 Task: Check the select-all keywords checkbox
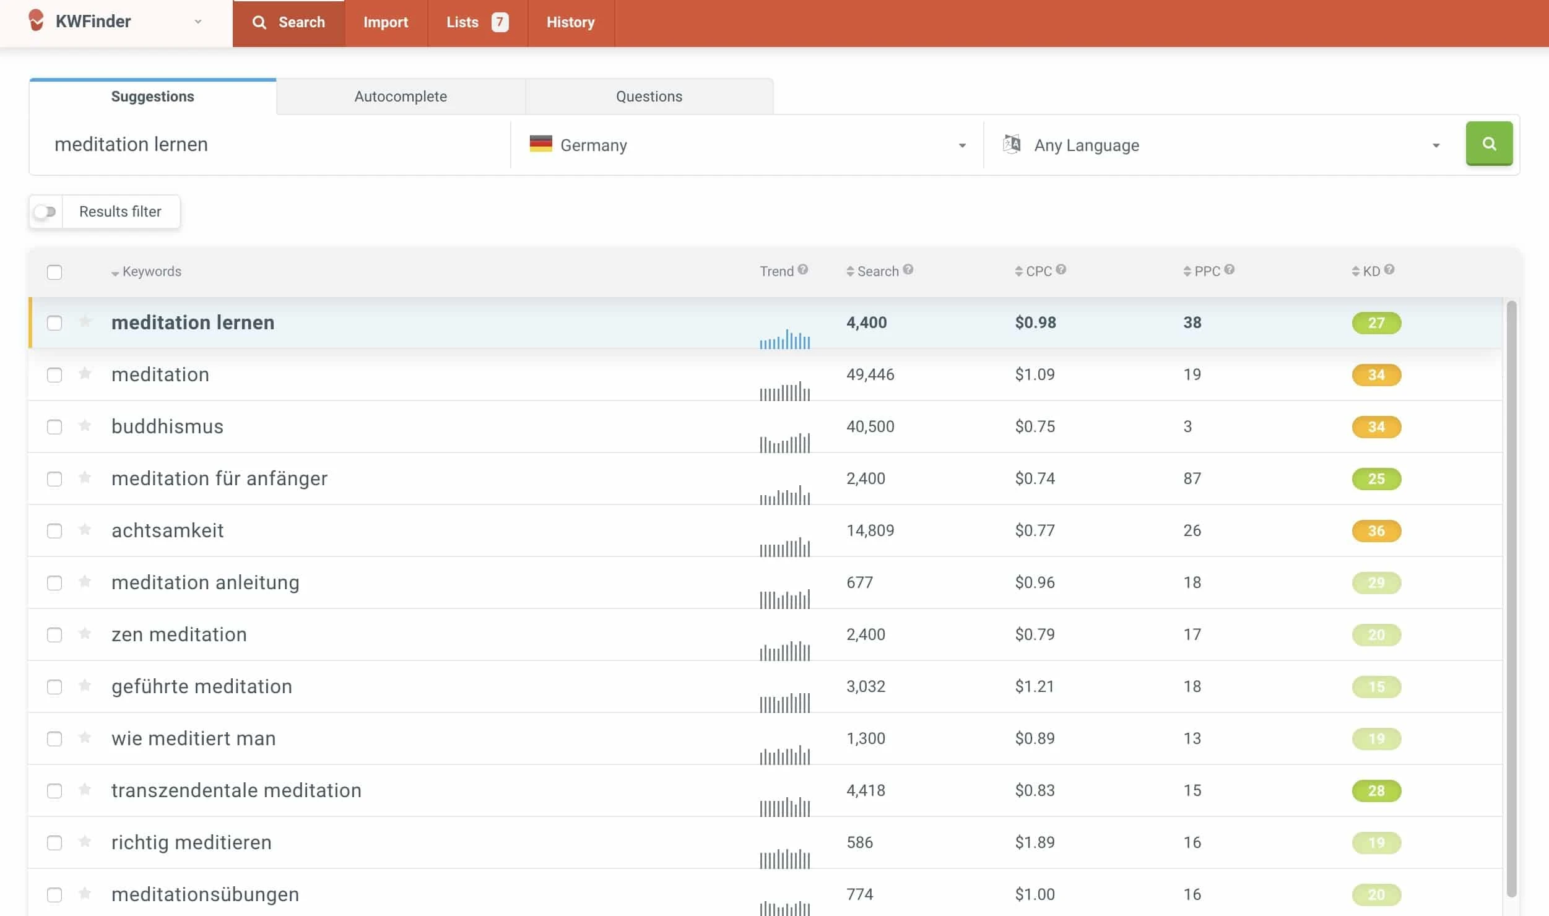pos(54,272)
